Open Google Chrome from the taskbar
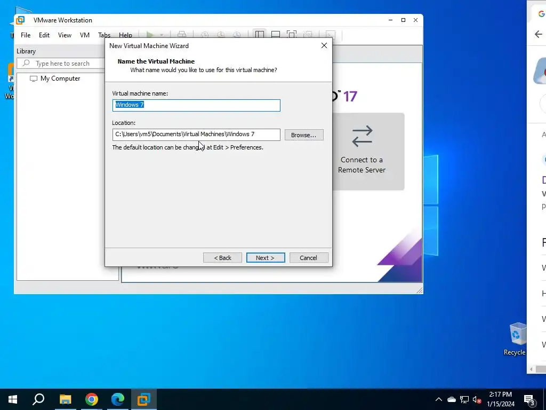 click(x=92, y=399)
